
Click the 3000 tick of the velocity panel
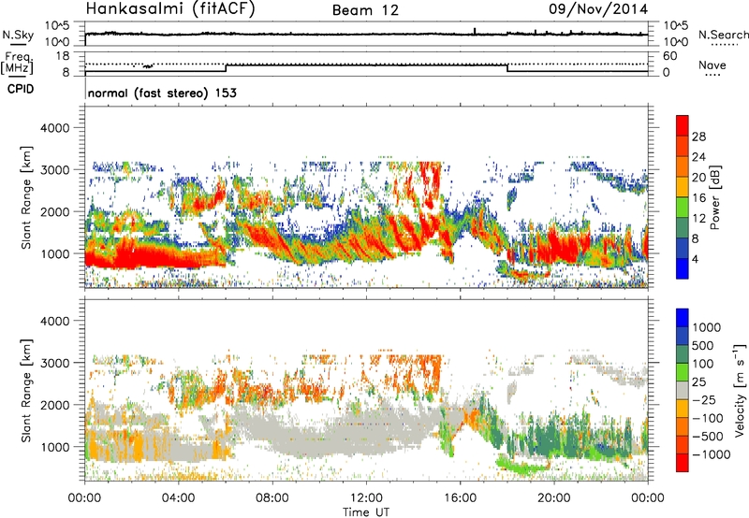point(54,363)
